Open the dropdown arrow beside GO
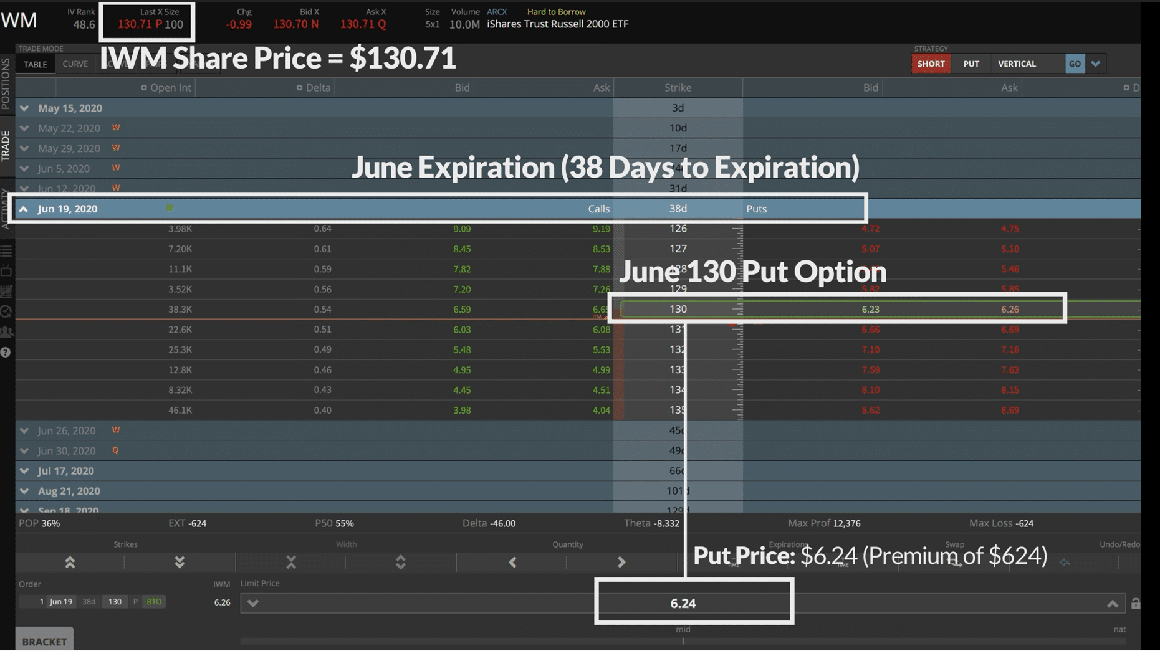Viewport: 1160px width, 651px height. (1095, 64)
